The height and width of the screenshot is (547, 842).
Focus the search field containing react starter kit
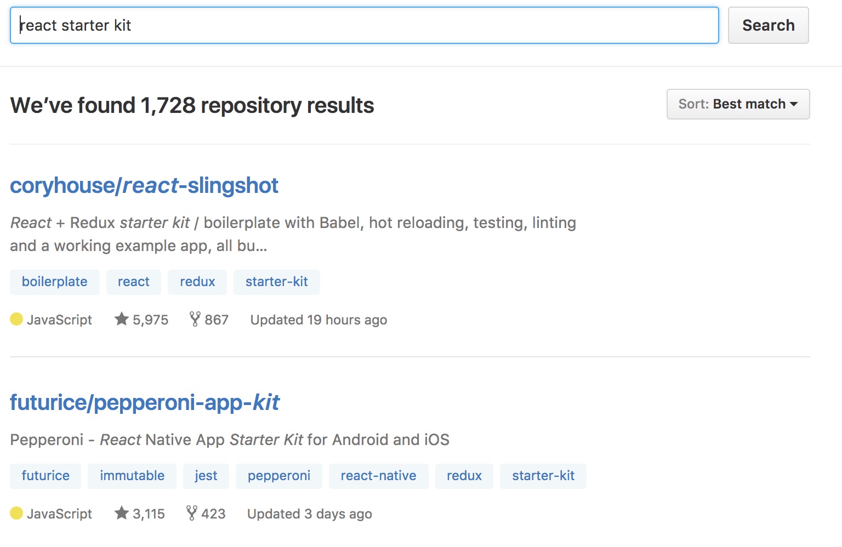pos(365,25)
